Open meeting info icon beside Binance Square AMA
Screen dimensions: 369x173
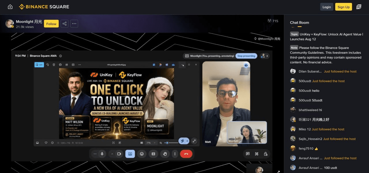click(x=61, y=56)
